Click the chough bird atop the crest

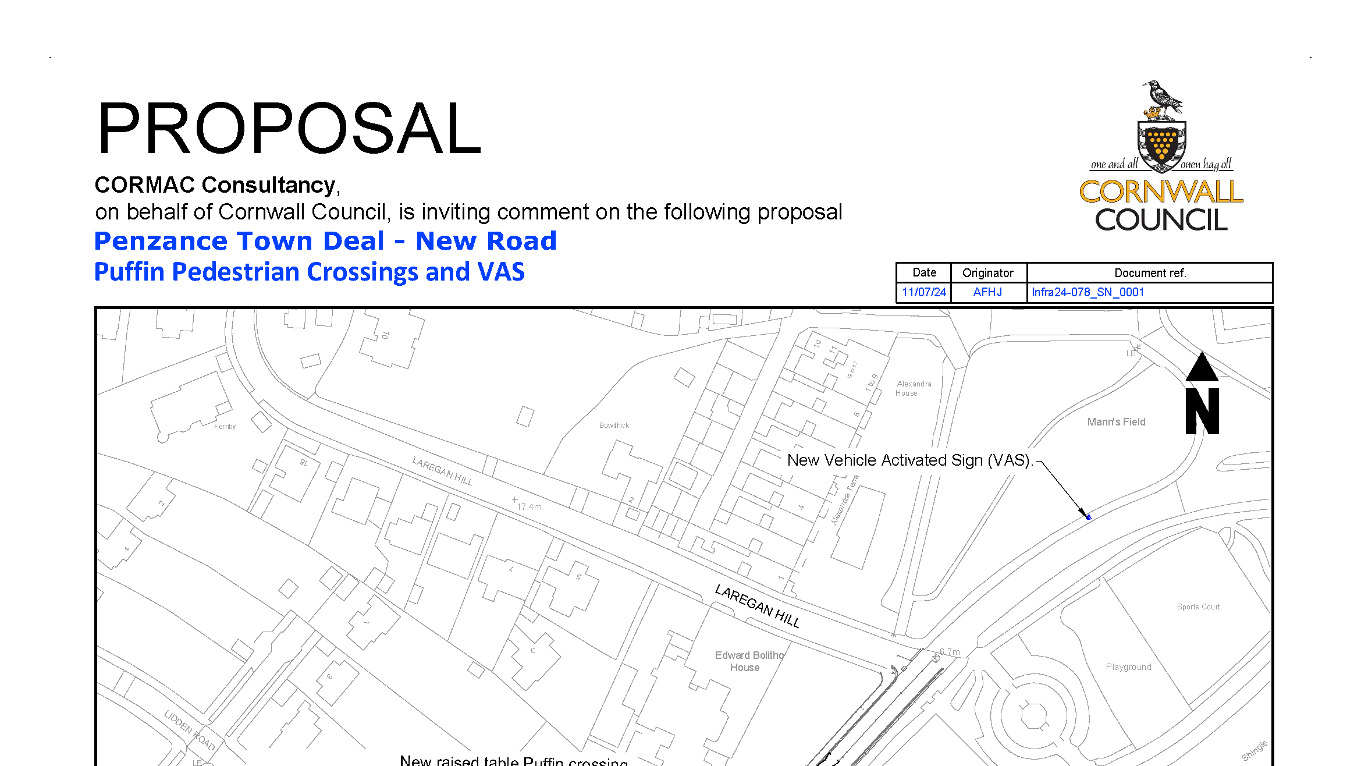(1162, 98)
